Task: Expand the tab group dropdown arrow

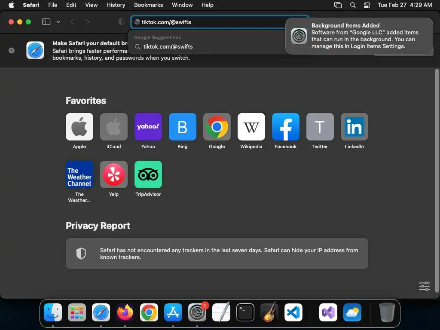Action: 58,22
